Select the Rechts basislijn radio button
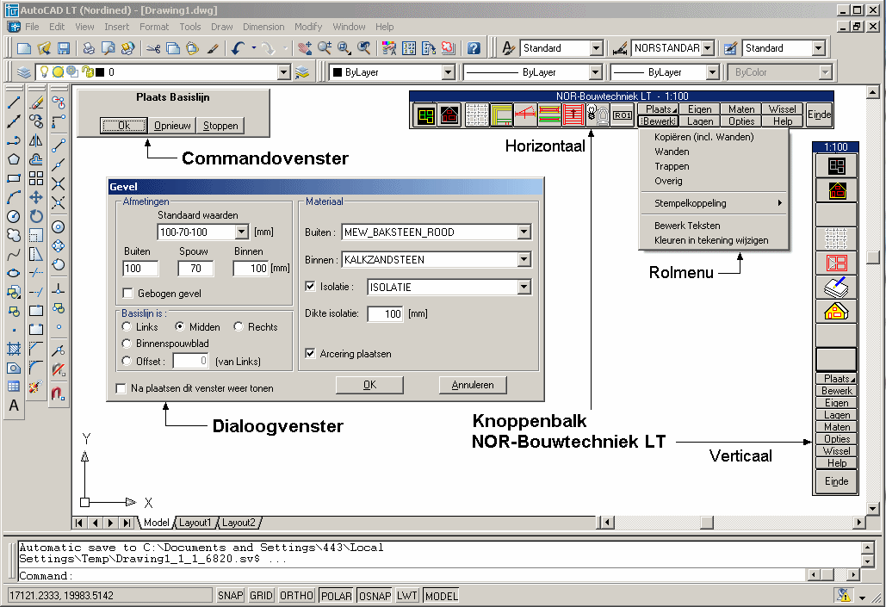The width and height of the screenshot is (886, 607). click(x=239, y=326)
